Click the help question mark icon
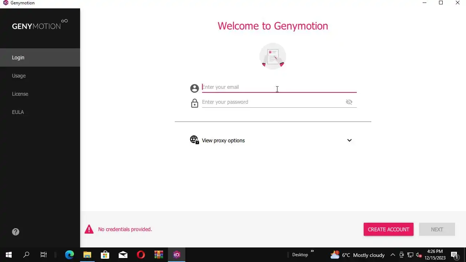Image resolution: width=466 pixels, height=262 pixels. point(16,232)
